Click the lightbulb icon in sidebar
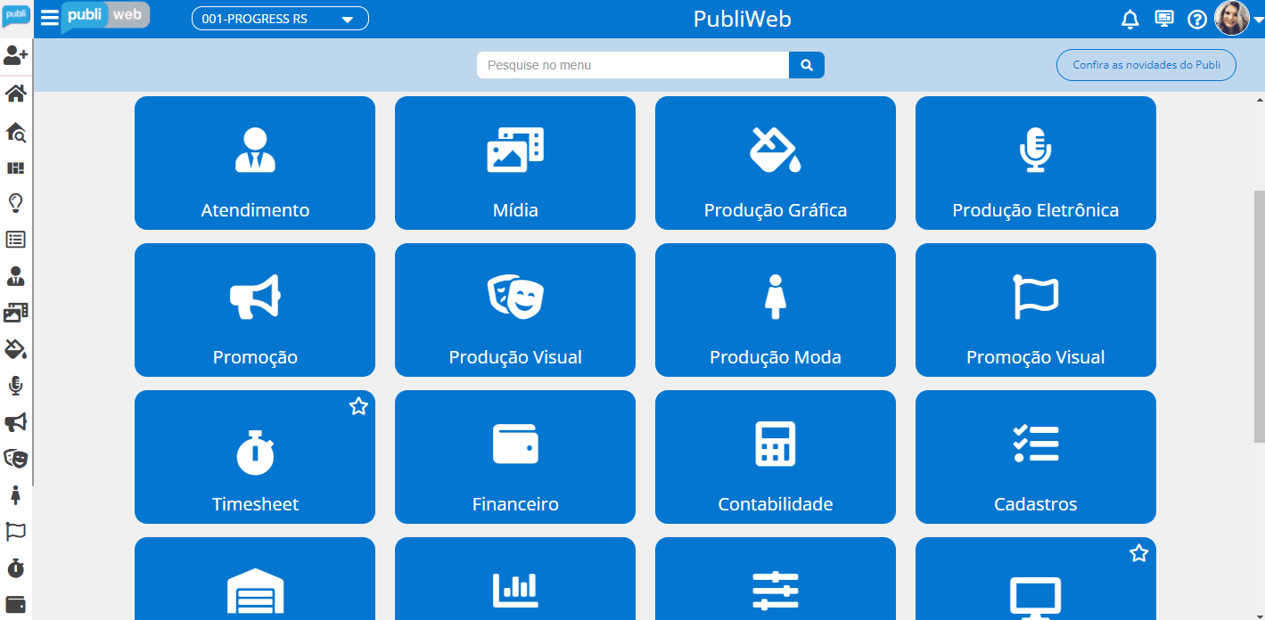The image size is (1265, 620). pos(15,203)
